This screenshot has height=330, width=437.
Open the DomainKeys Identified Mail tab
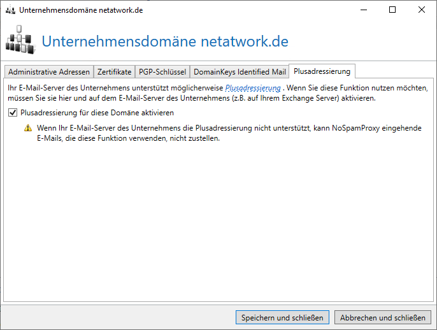[240, 72]
